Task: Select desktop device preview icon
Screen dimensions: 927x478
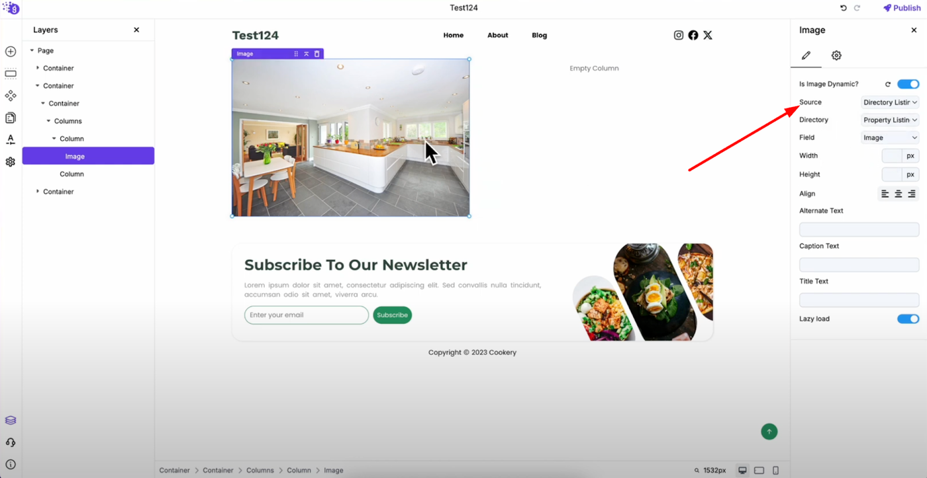Action: click(x=742, y=470)
